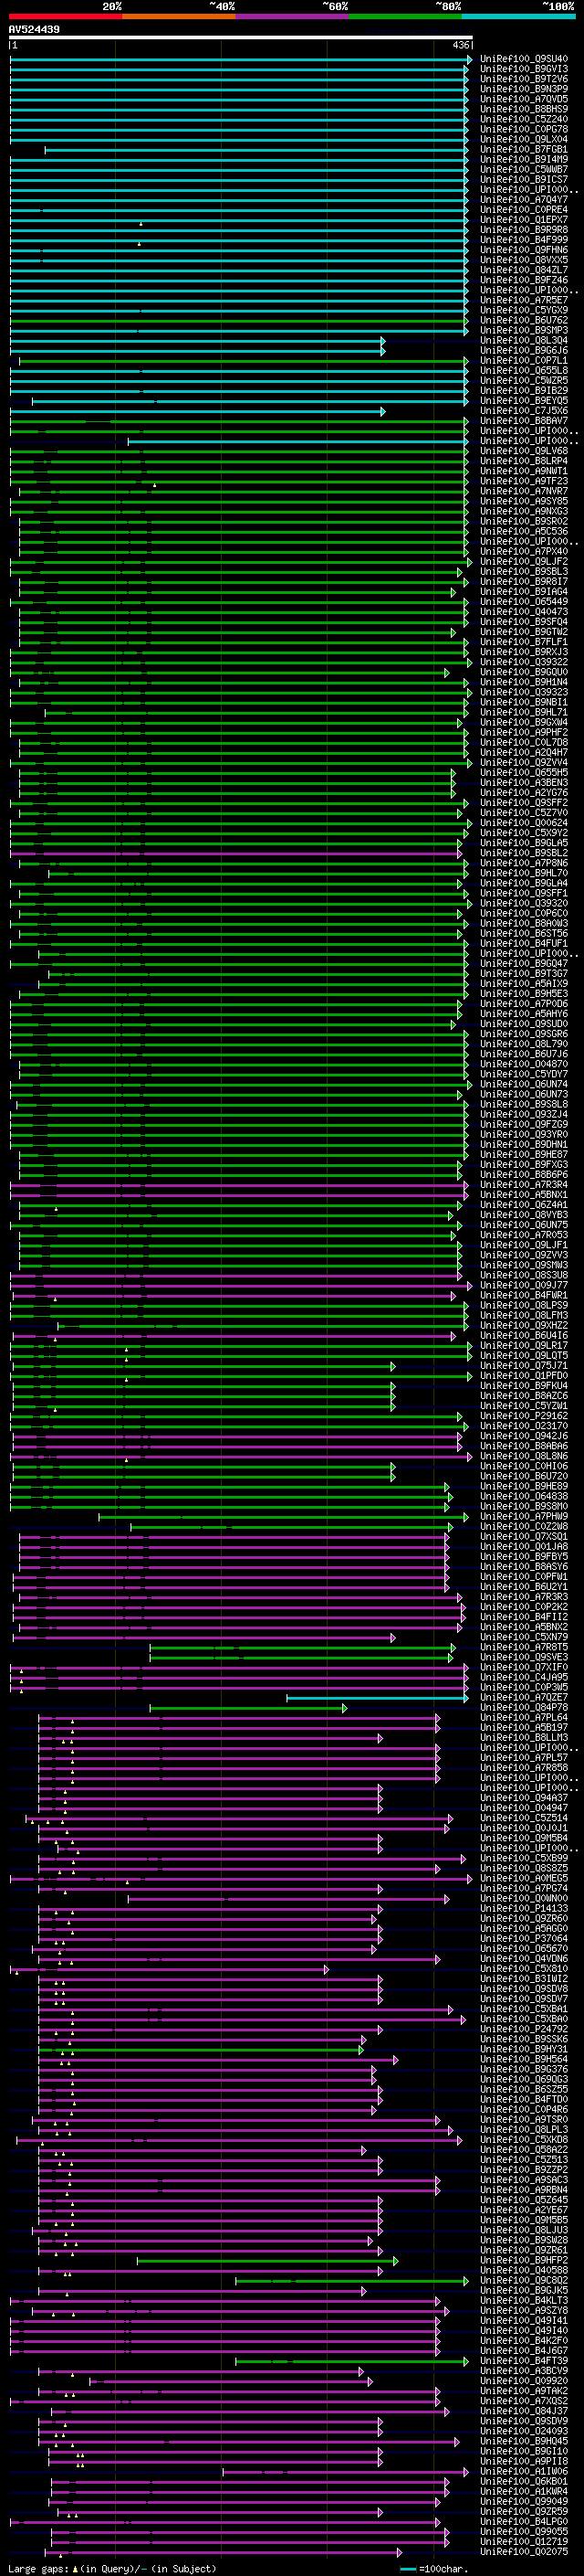Viewport: 584px width, 2576px height.
Task: Click the green bar for UniRef100_A7R8T5
Action: click(x=304, y=1648)
